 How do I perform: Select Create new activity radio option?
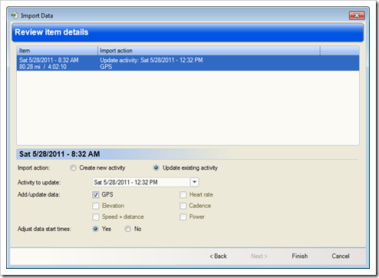(x=73, y=168)
